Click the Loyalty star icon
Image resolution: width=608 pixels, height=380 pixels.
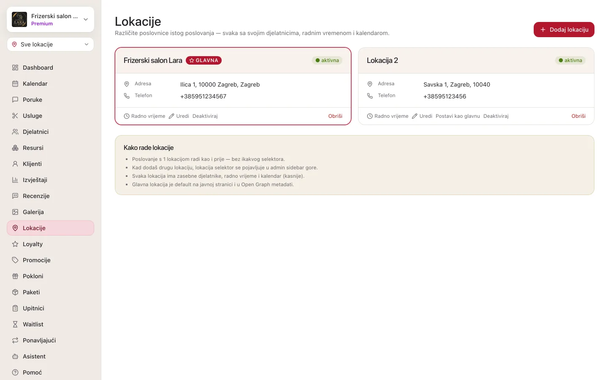point(15,244)
